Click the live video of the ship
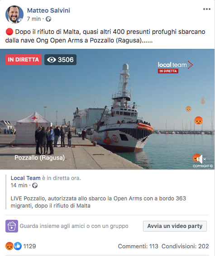215x256 pixels. point(107,109)
